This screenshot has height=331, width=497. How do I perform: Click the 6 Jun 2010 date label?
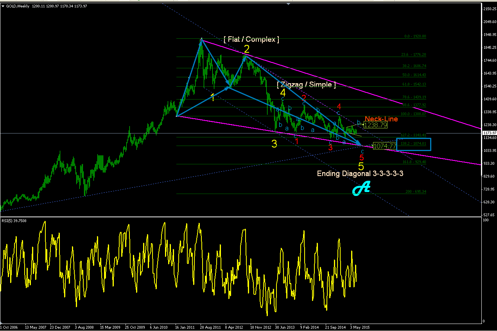tap(160, 327)
